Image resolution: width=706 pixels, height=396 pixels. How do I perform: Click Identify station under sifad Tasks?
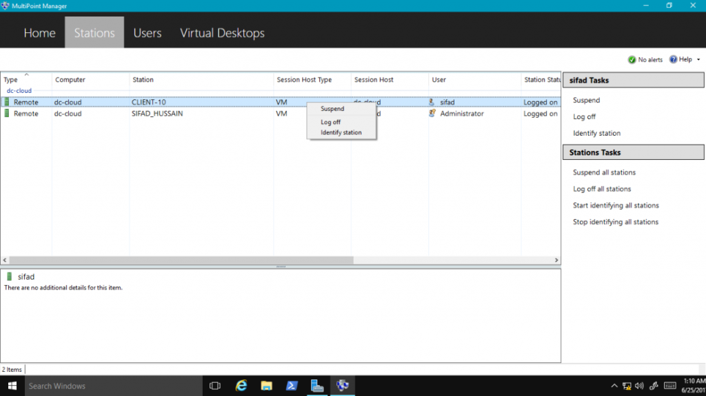pos(596,133)
